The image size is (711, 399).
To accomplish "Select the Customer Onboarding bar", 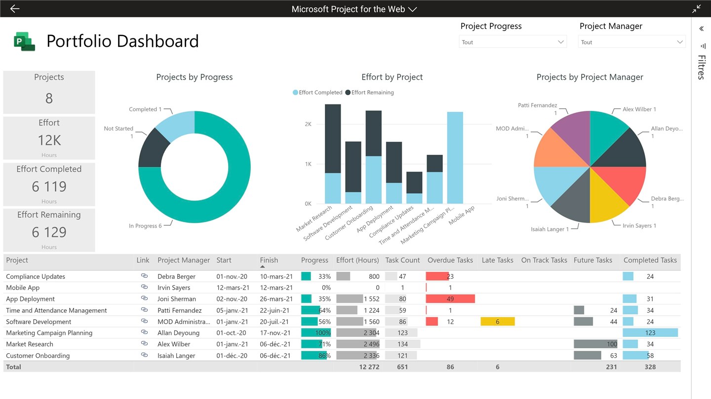I will point(374,157).
